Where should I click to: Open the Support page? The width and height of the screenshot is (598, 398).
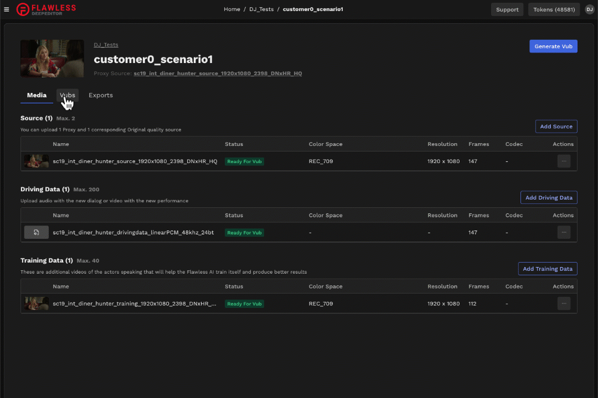click(507, 9)
